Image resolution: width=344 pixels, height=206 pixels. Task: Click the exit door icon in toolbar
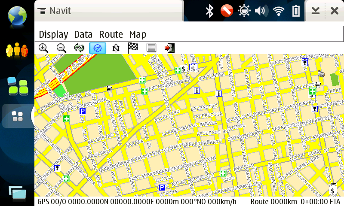pos(169,48)
